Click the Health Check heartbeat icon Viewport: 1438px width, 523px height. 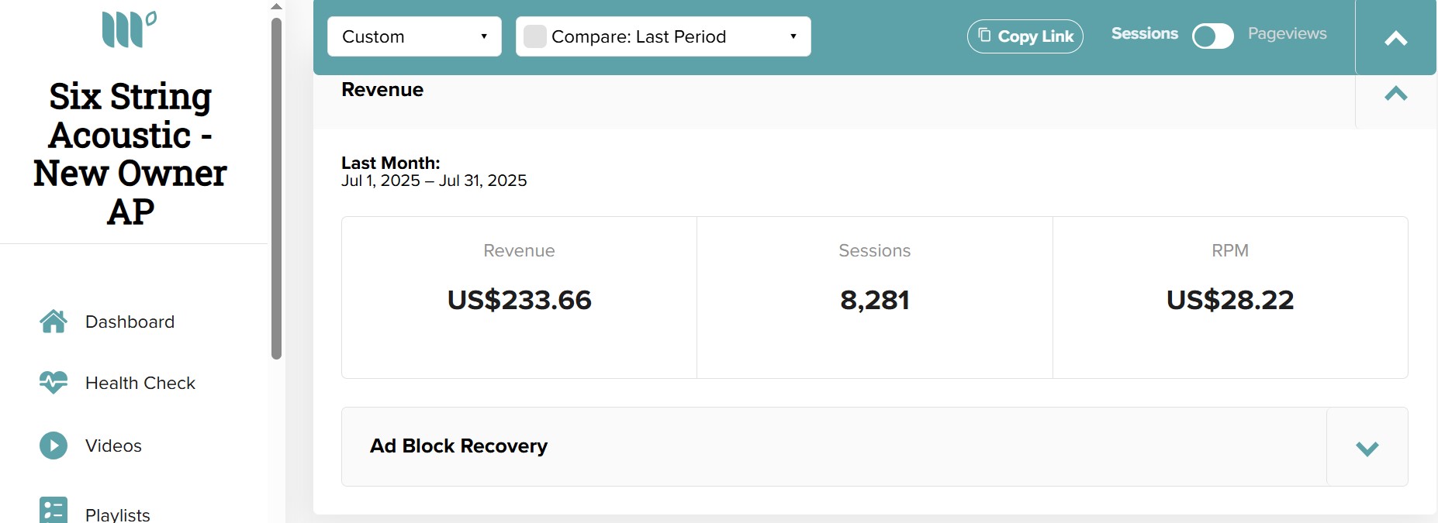pos(54,383)
